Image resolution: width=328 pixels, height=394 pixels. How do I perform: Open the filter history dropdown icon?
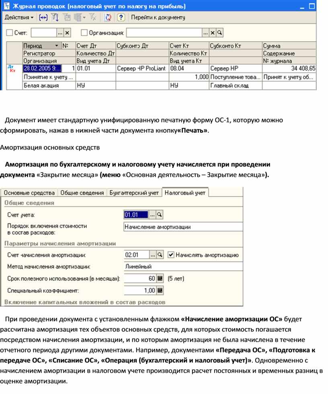coord(80,17)
